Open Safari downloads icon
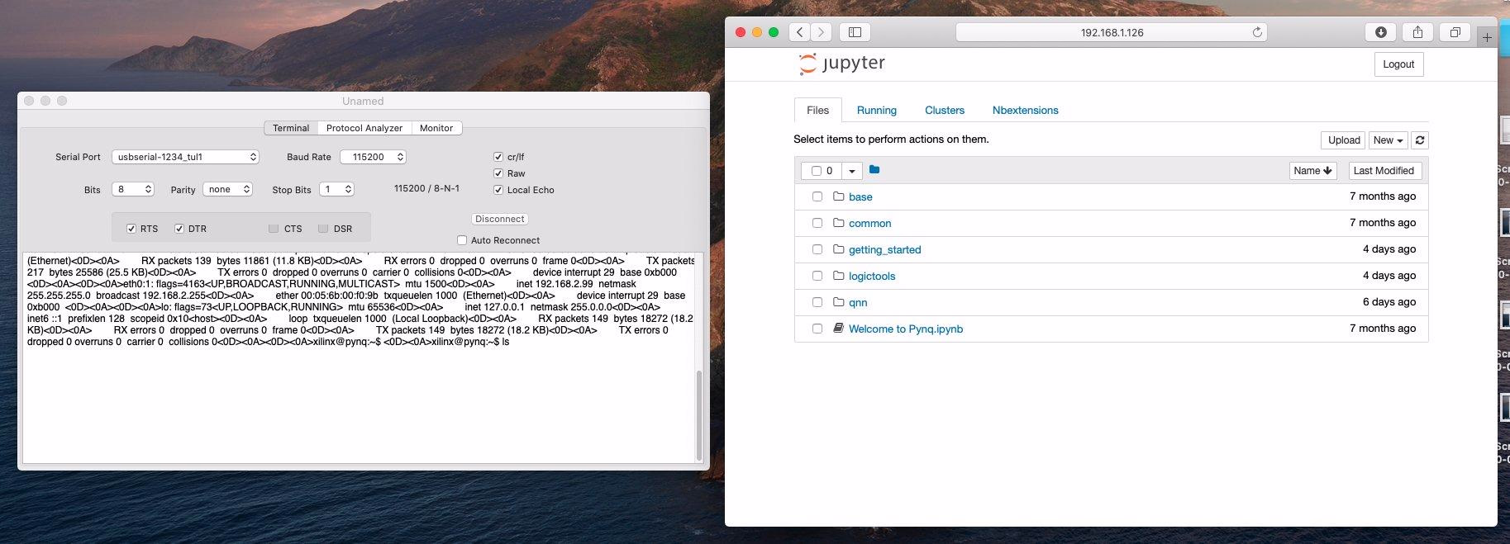The image size is (1510, 544). (x=1380, y=32)
